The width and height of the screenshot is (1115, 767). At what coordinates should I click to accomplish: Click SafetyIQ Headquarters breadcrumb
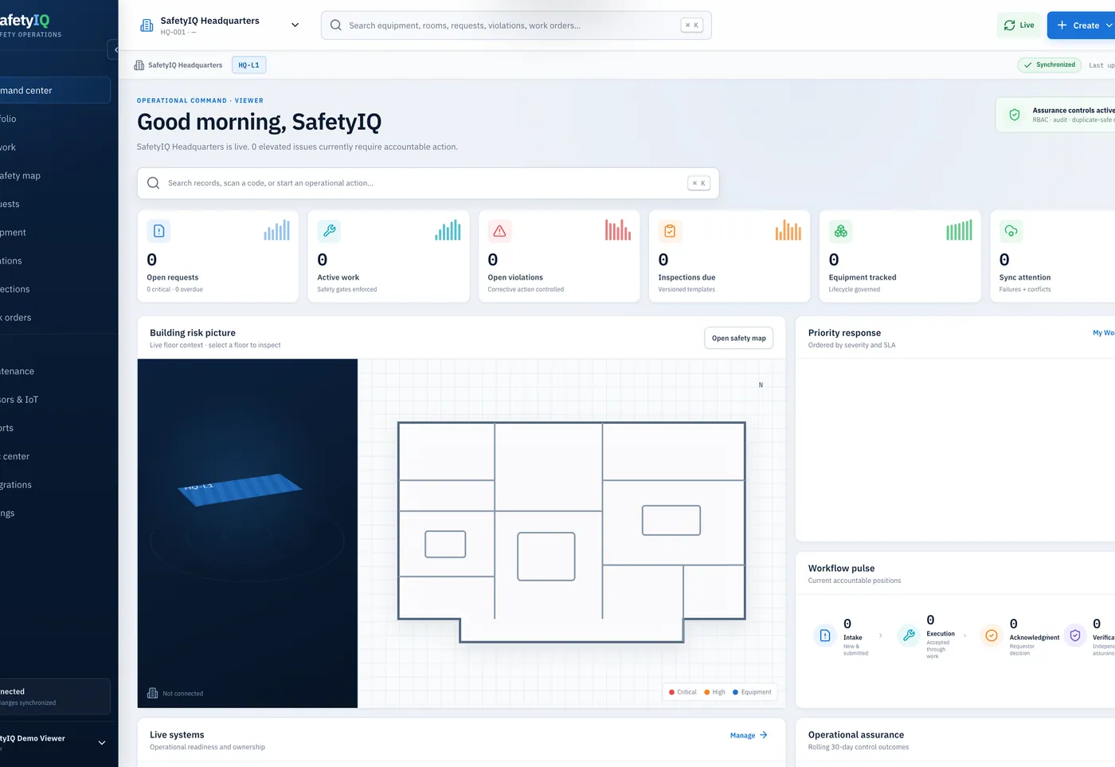[178, 65]
